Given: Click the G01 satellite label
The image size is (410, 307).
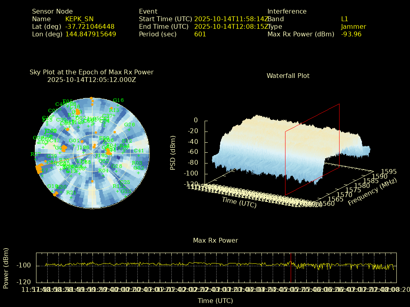Looking at the screenshot, I should pyautogui.click(x=74, y=141).
